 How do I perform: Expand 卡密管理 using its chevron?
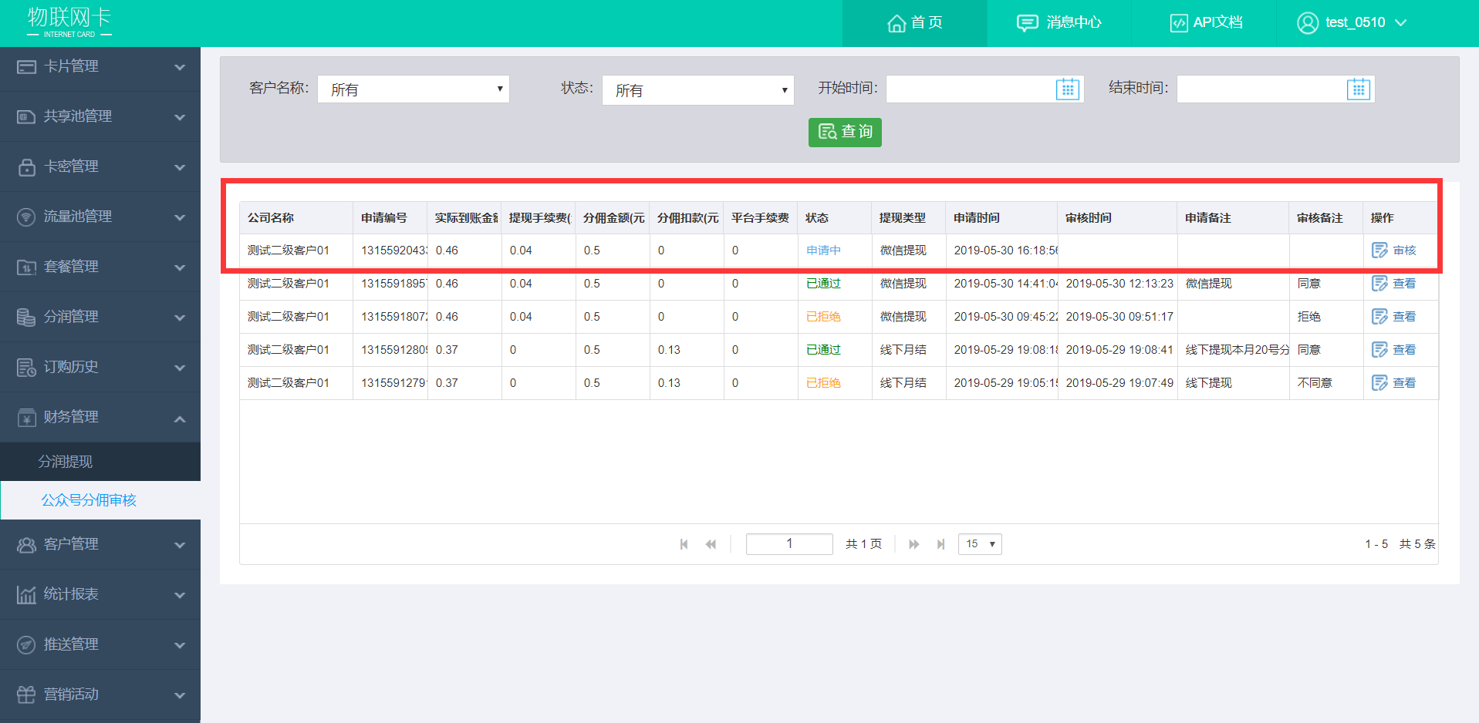180,168
